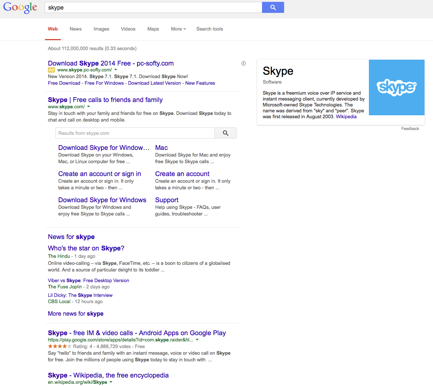The image size is (433, 386).
Task: Open the 'Mac' sitelink
Action: pyautogui.click(x=161, y=148)
